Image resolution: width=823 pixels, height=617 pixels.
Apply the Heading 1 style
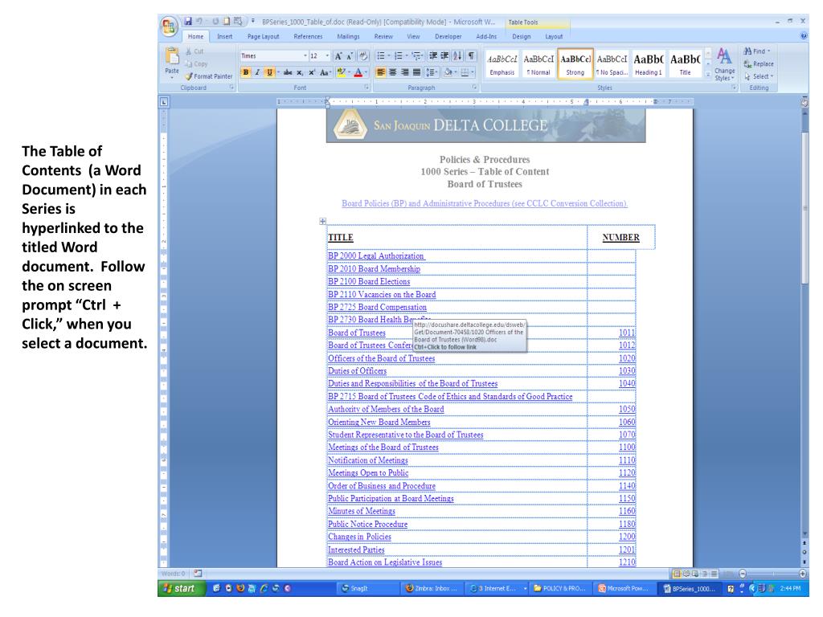649,63
